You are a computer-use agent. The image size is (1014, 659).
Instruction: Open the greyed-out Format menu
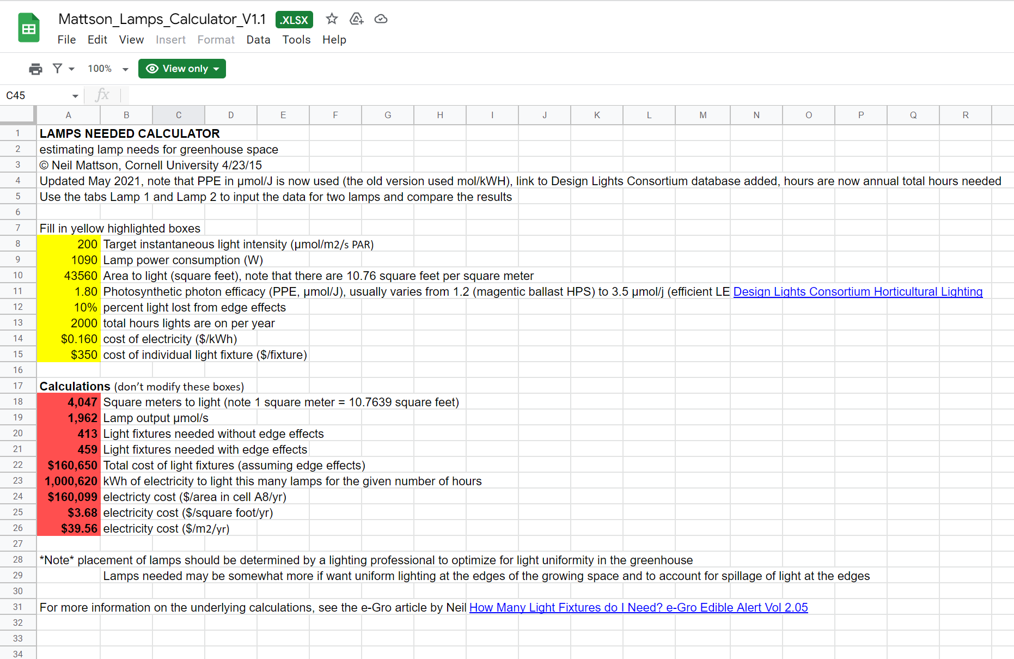(x=216, y=40)
